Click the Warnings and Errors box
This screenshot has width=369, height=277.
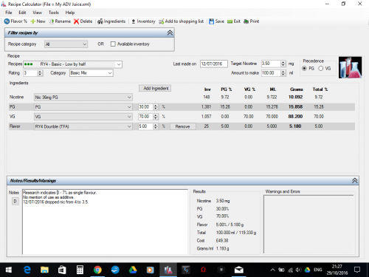[x=309, y=224]
